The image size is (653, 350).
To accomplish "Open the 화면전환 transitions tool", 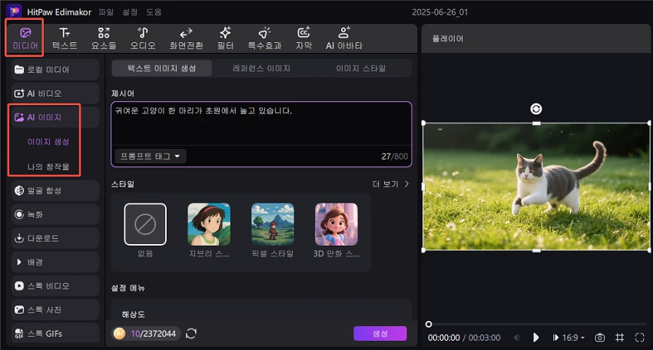I will point(186,38).
